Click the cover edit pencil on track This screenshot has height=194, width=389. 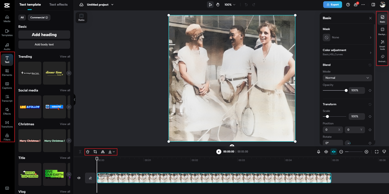(90, 178)
